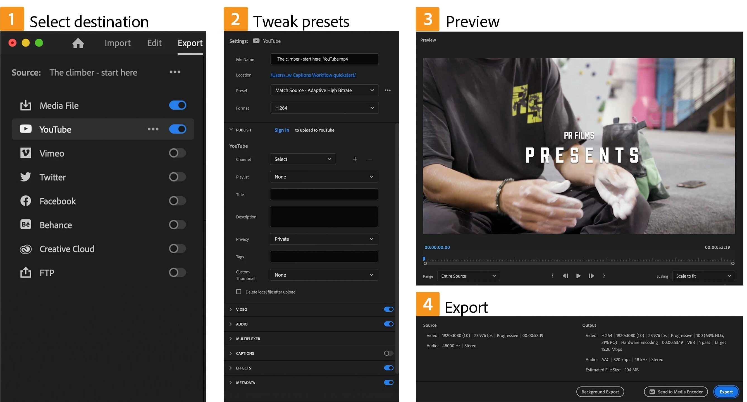Click the Sign In link for YouTube
The image size is (747, 402).
pyautogui.click(x=281, y=130)
